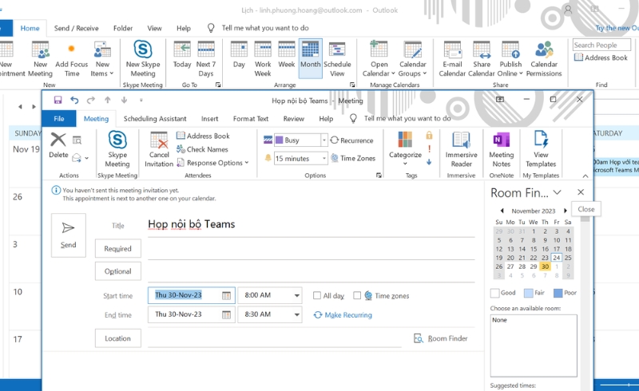Click Send meeting invitation button
This screenshot has height=391, width=639.
69,235
